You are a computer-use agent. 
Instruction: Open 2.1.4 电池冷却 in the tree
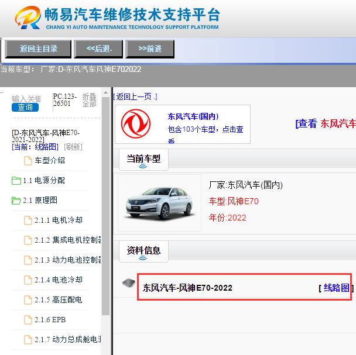tap(59, 280)
